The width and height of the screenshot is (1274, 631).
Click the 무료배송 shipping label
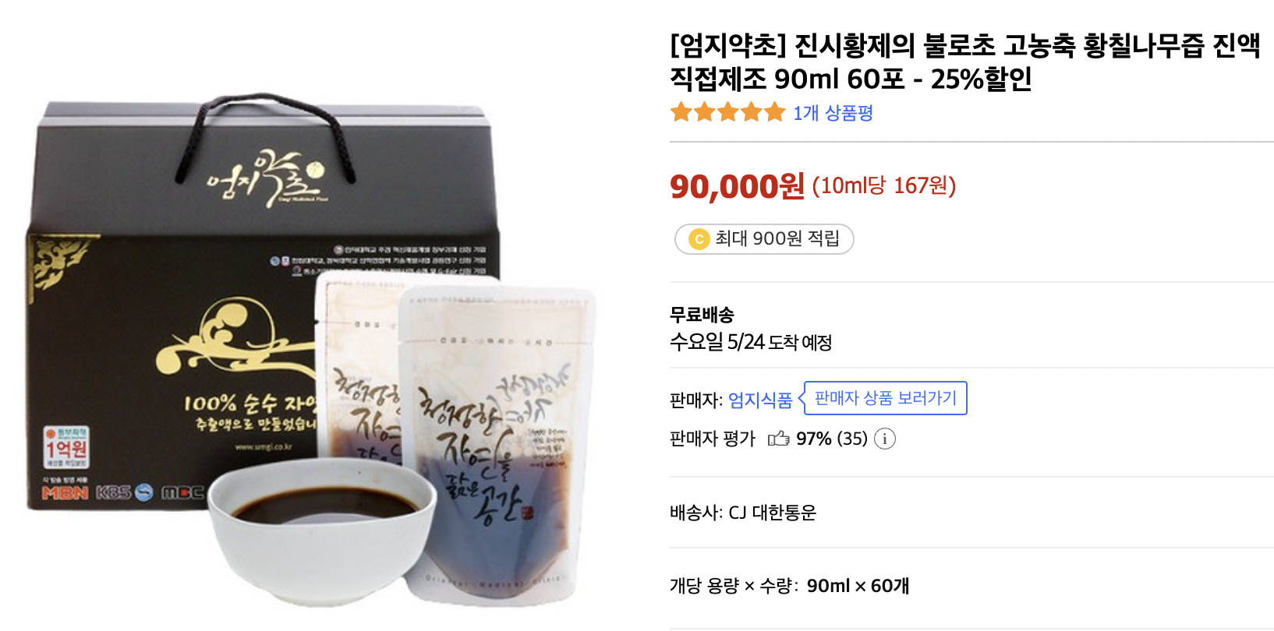[x=702, y=315]
